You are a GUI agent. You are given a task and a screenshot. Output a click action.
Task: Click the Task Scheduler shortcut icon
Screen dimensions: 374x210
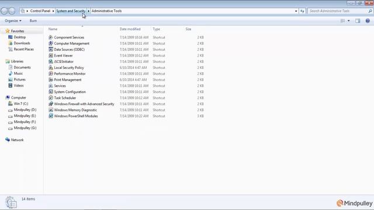coord(51,98)
